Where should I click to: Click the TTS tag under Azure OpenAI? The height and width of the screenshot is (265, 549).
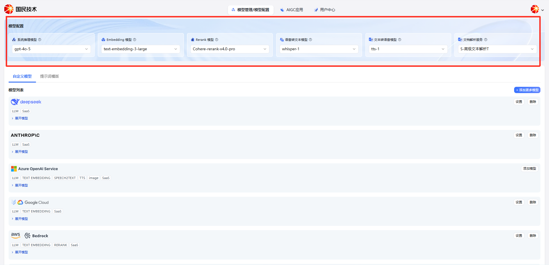(82, 178)
